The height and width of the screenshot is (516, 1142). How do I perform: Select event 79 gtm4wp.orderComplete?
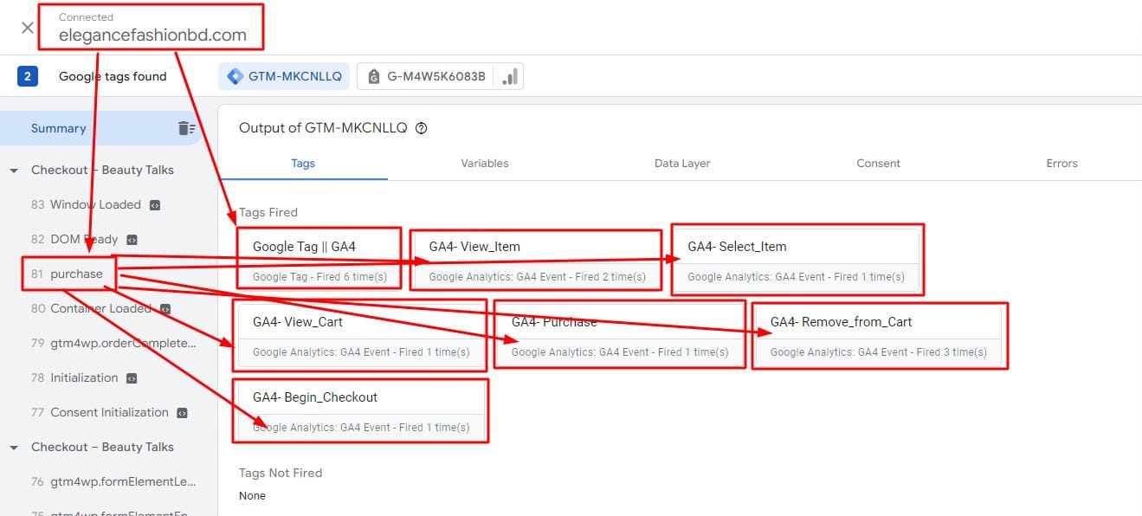point(113,344)
